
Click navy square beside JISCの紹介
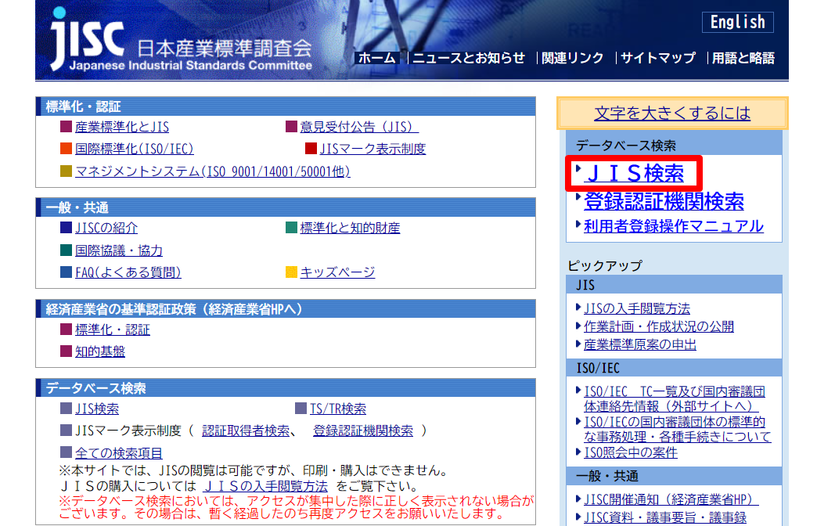[66, 227]
